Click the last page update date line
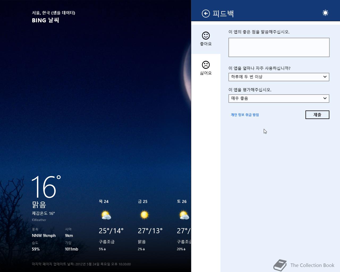The height and width of the screenshot is (272, 340). coord(81,264)
